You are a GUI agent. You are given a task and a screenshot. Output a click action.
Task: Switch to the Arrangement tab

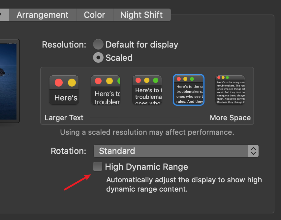pos(43,15)
